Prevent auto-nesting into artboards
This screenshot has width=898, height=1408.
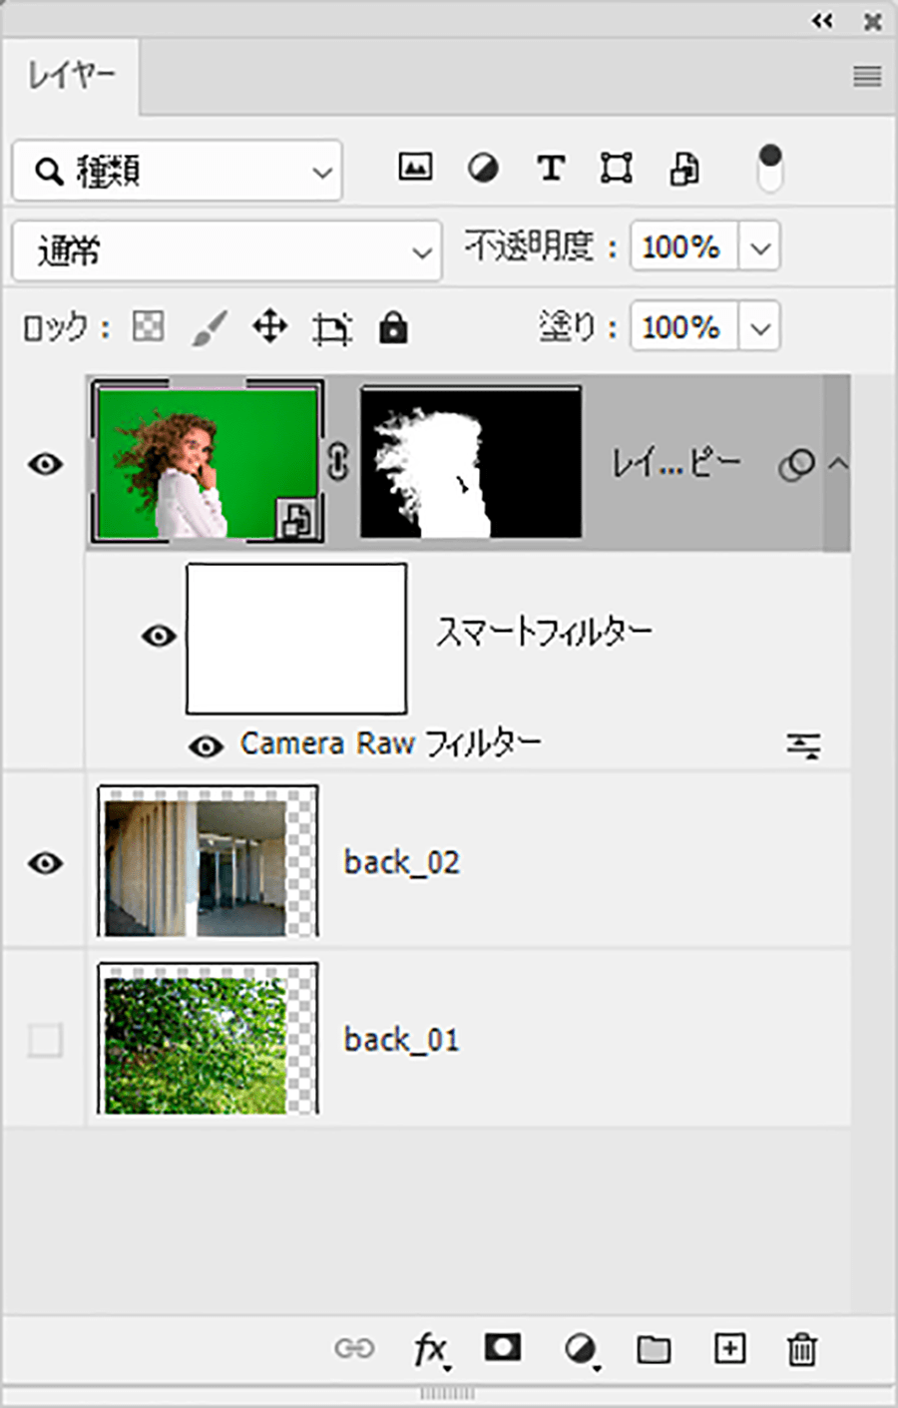pyautogui.click(x=331, y=327)
